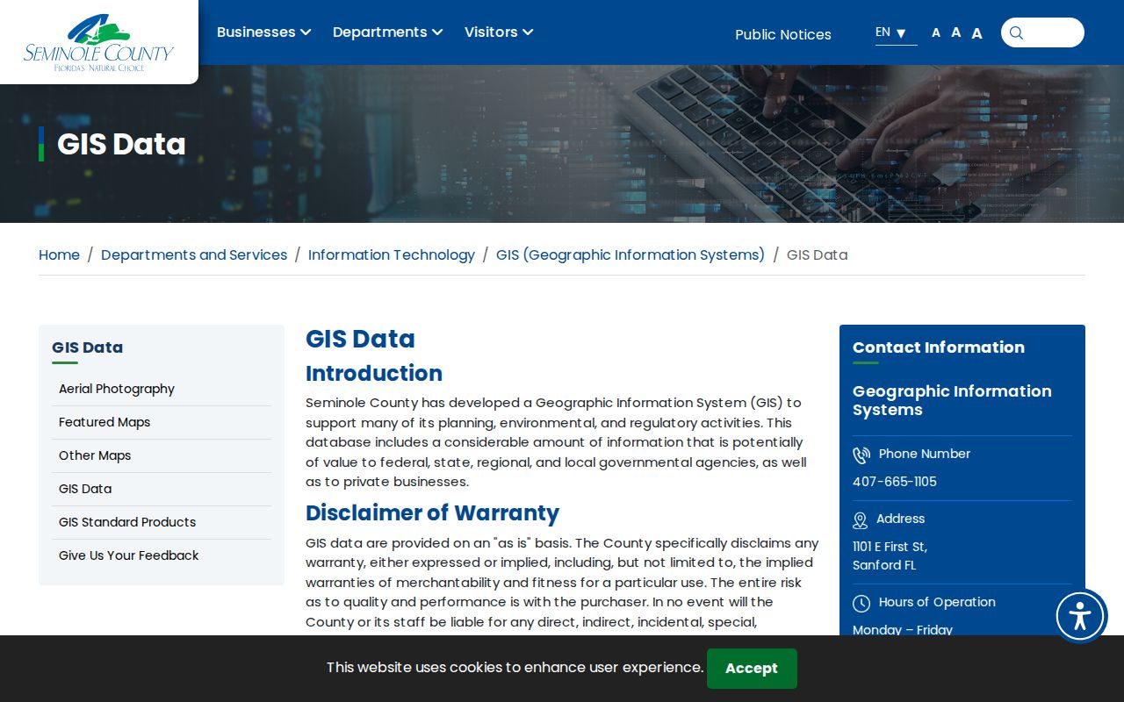Select the medium font size A
Viewport: 1124px width, 702px height.
(955, 32)
